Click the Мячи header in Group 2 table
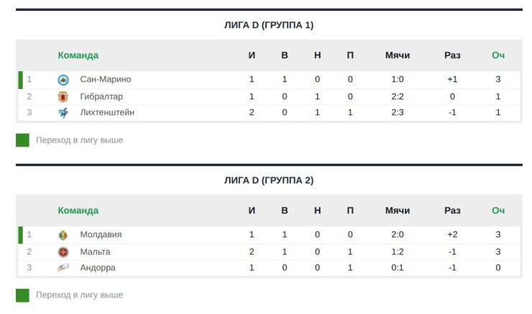 pos(398,211)
